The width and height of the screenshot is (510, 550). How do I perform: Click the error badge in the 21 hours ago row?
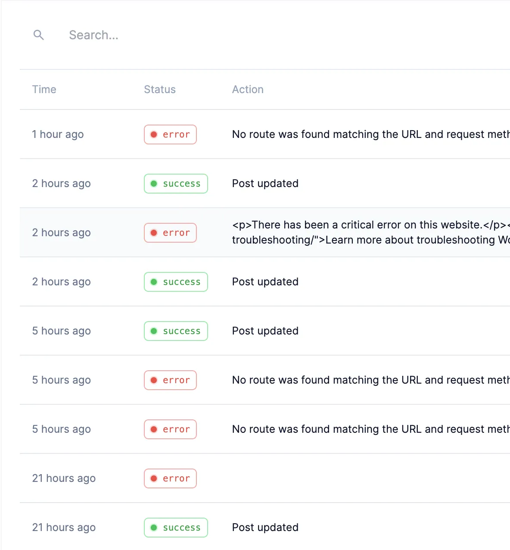(x=170, y=478)
